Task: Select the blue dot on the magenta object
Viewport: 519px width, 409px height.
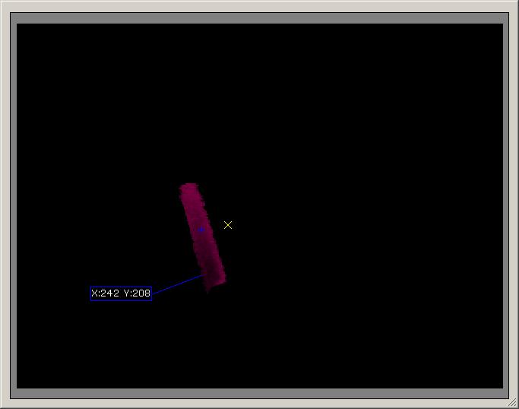Action: click(x=201, y=230)
